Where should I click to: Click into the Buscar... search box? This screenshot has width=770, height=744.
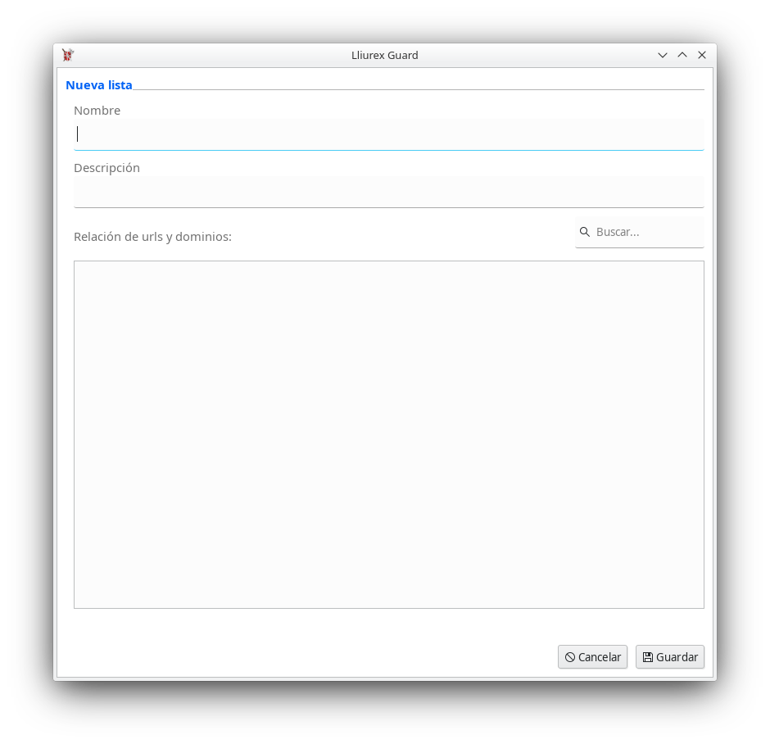point(647,232)
